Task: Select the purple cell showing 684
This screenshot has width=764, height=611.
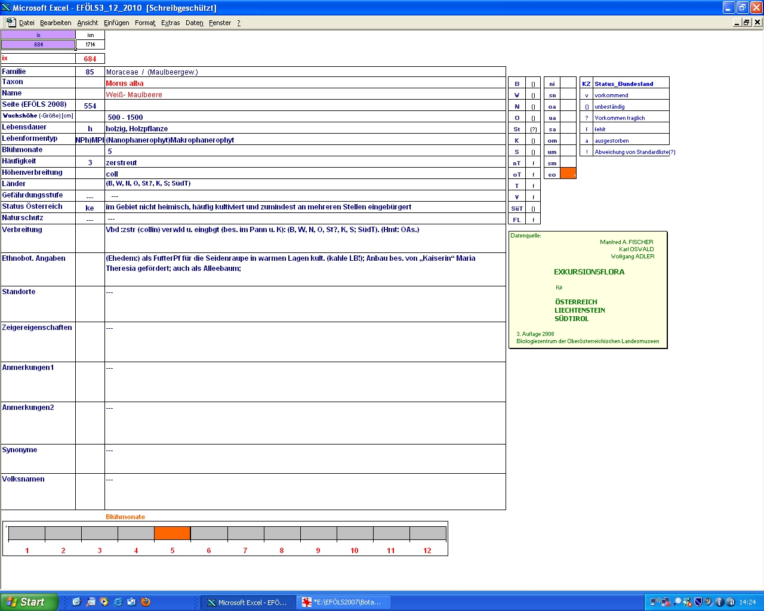Action: [38, 44]
